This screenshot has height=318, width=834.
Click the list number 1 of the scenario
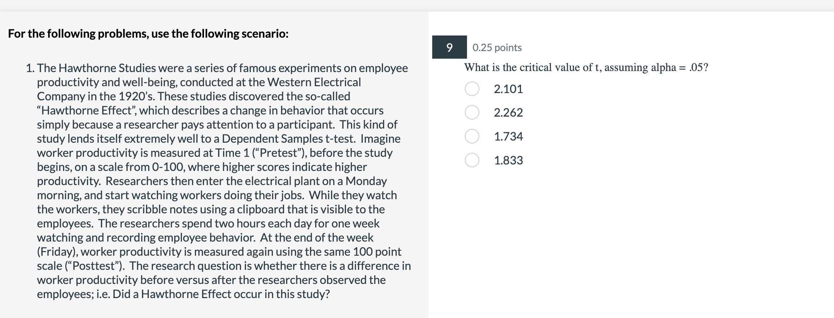tap(30, 68)
